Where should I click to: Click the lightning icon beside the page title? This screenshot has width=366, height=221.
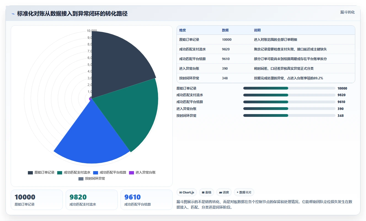pos(13,14)
